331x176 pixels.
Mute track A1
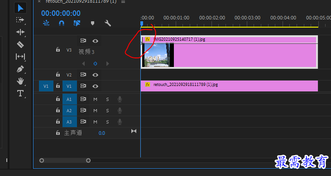[x=95, y=99]
